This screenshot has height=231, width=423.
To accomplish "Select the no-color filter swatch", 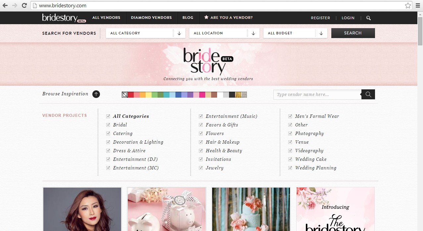I will pyautogui.click(x=125, y=95).
